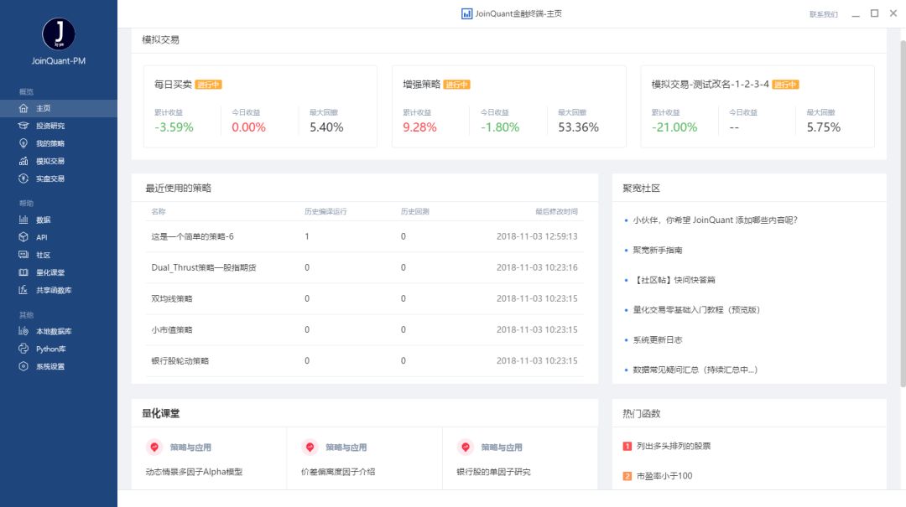Click the 名称 column header
906x507 pixels.
159,211
